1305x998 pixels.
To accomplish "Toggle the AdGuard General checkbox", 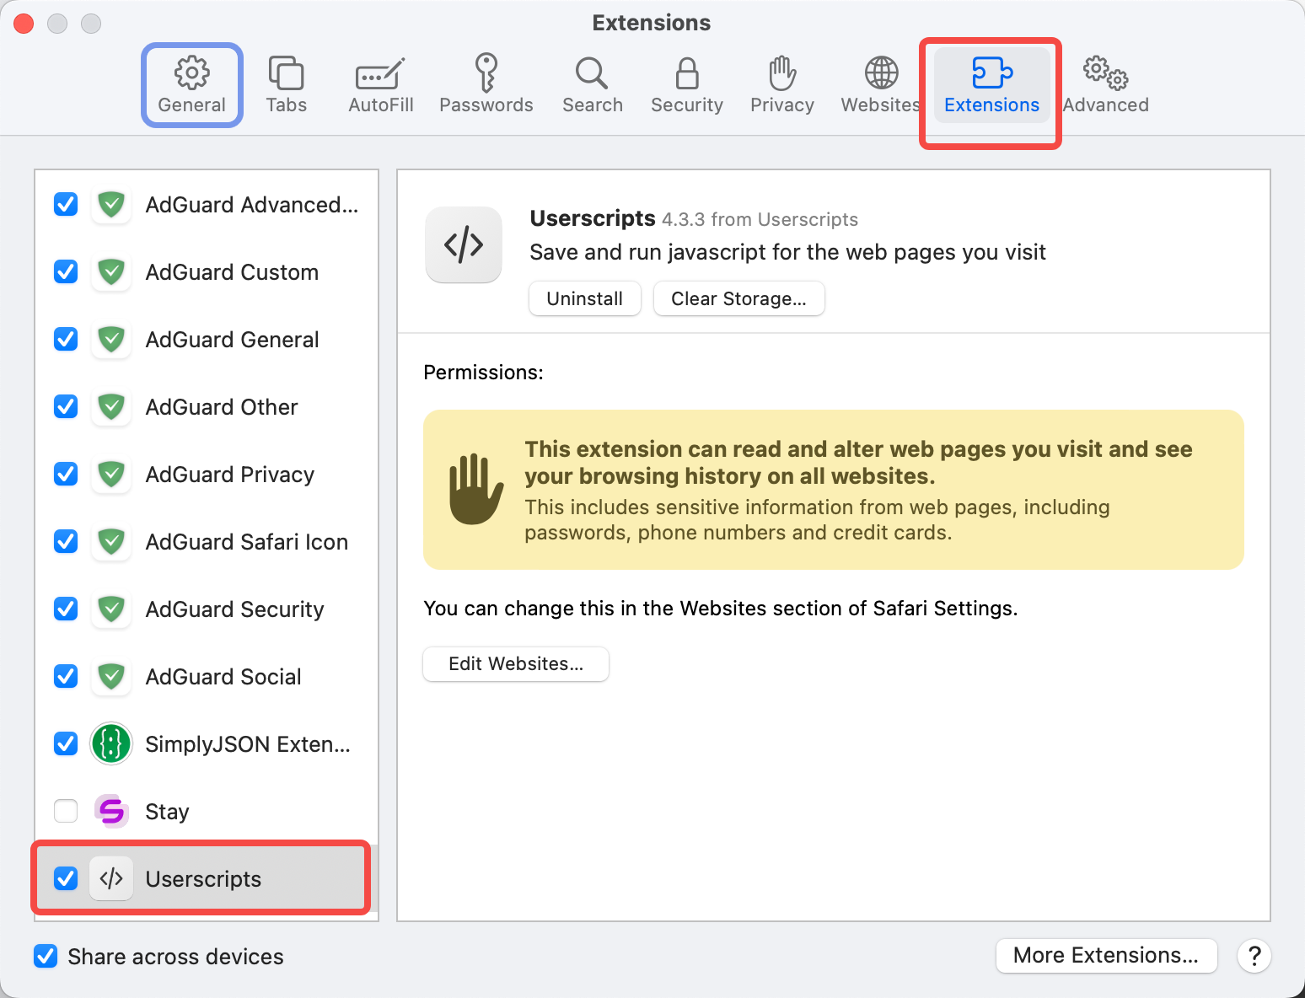I will pyautogui.click(x=66, y=339).
